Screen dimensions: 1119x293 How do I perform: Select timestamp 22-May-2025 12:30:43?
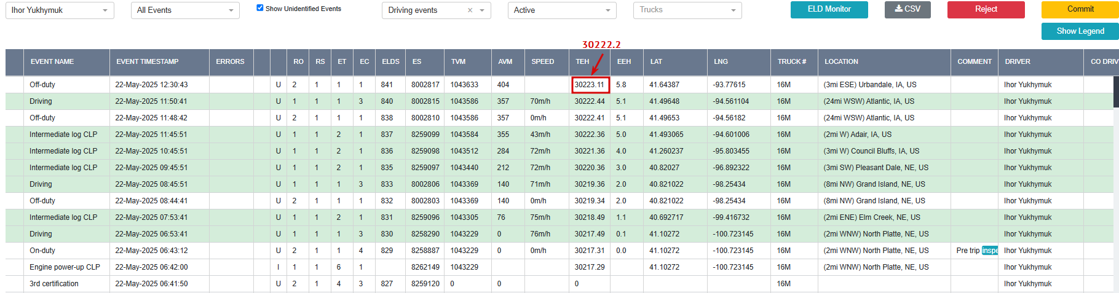(151, 85)
